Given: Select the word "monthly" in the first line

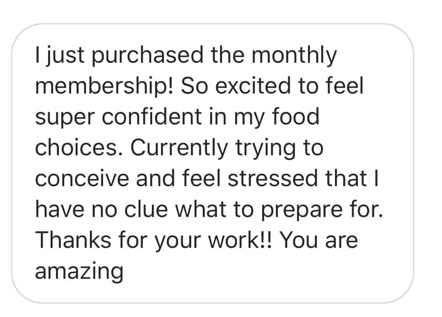Looking at the screenshot, I should click(x=294, y=56).
